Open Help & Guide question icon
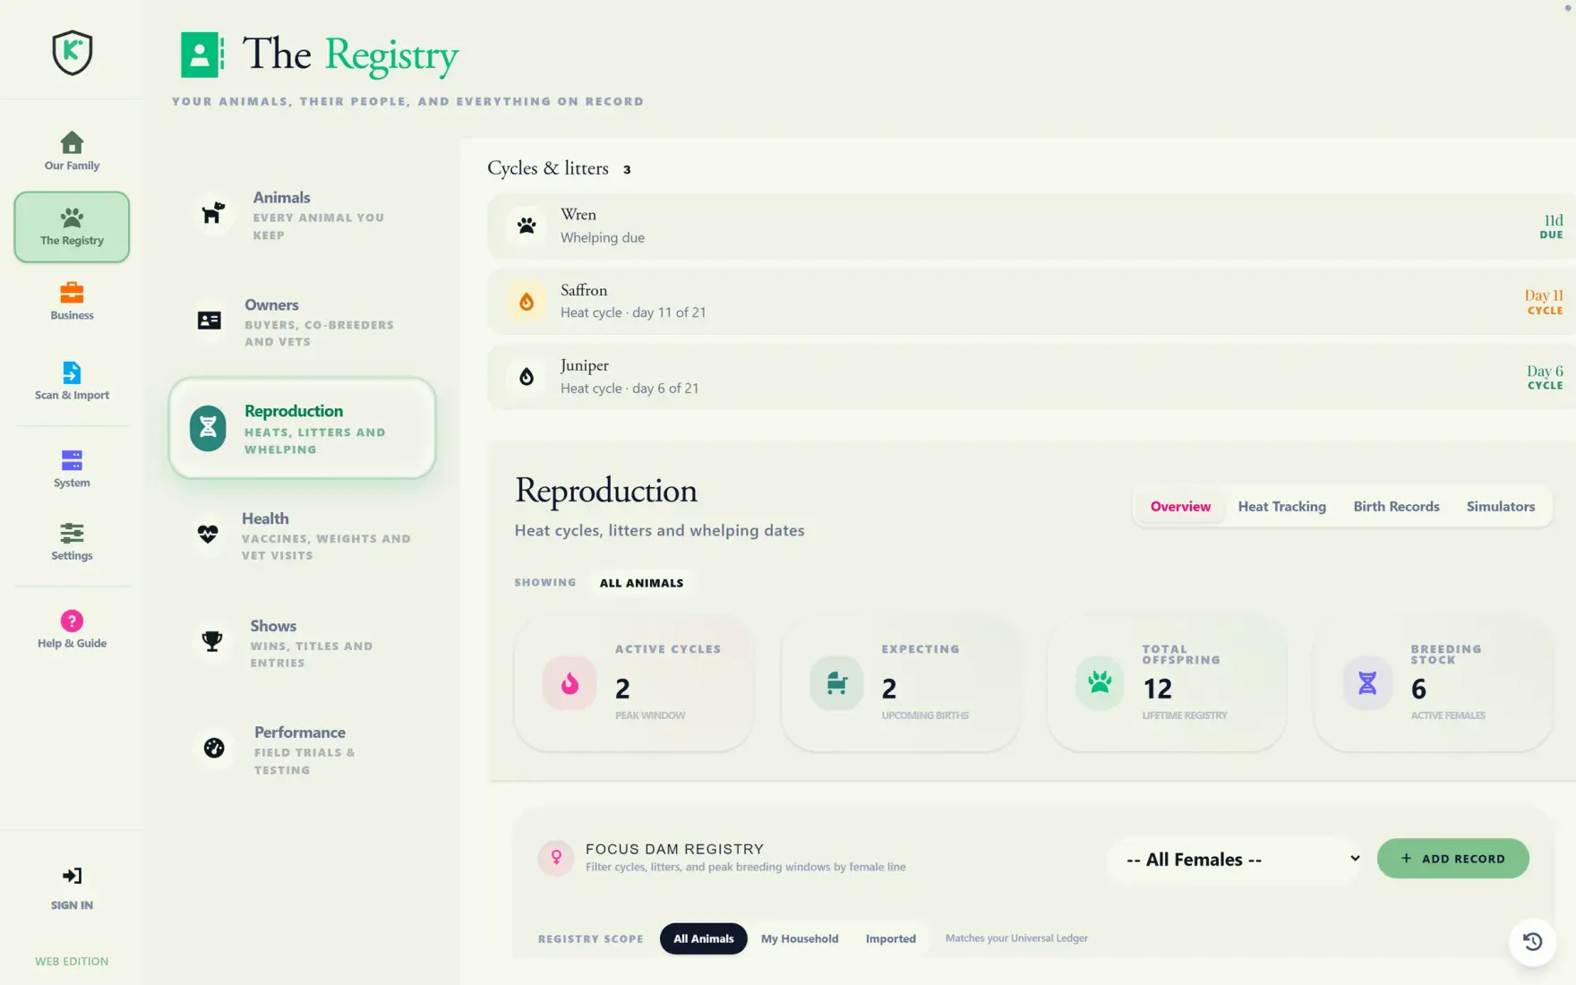1576x985 pixels. click(72, 621)
